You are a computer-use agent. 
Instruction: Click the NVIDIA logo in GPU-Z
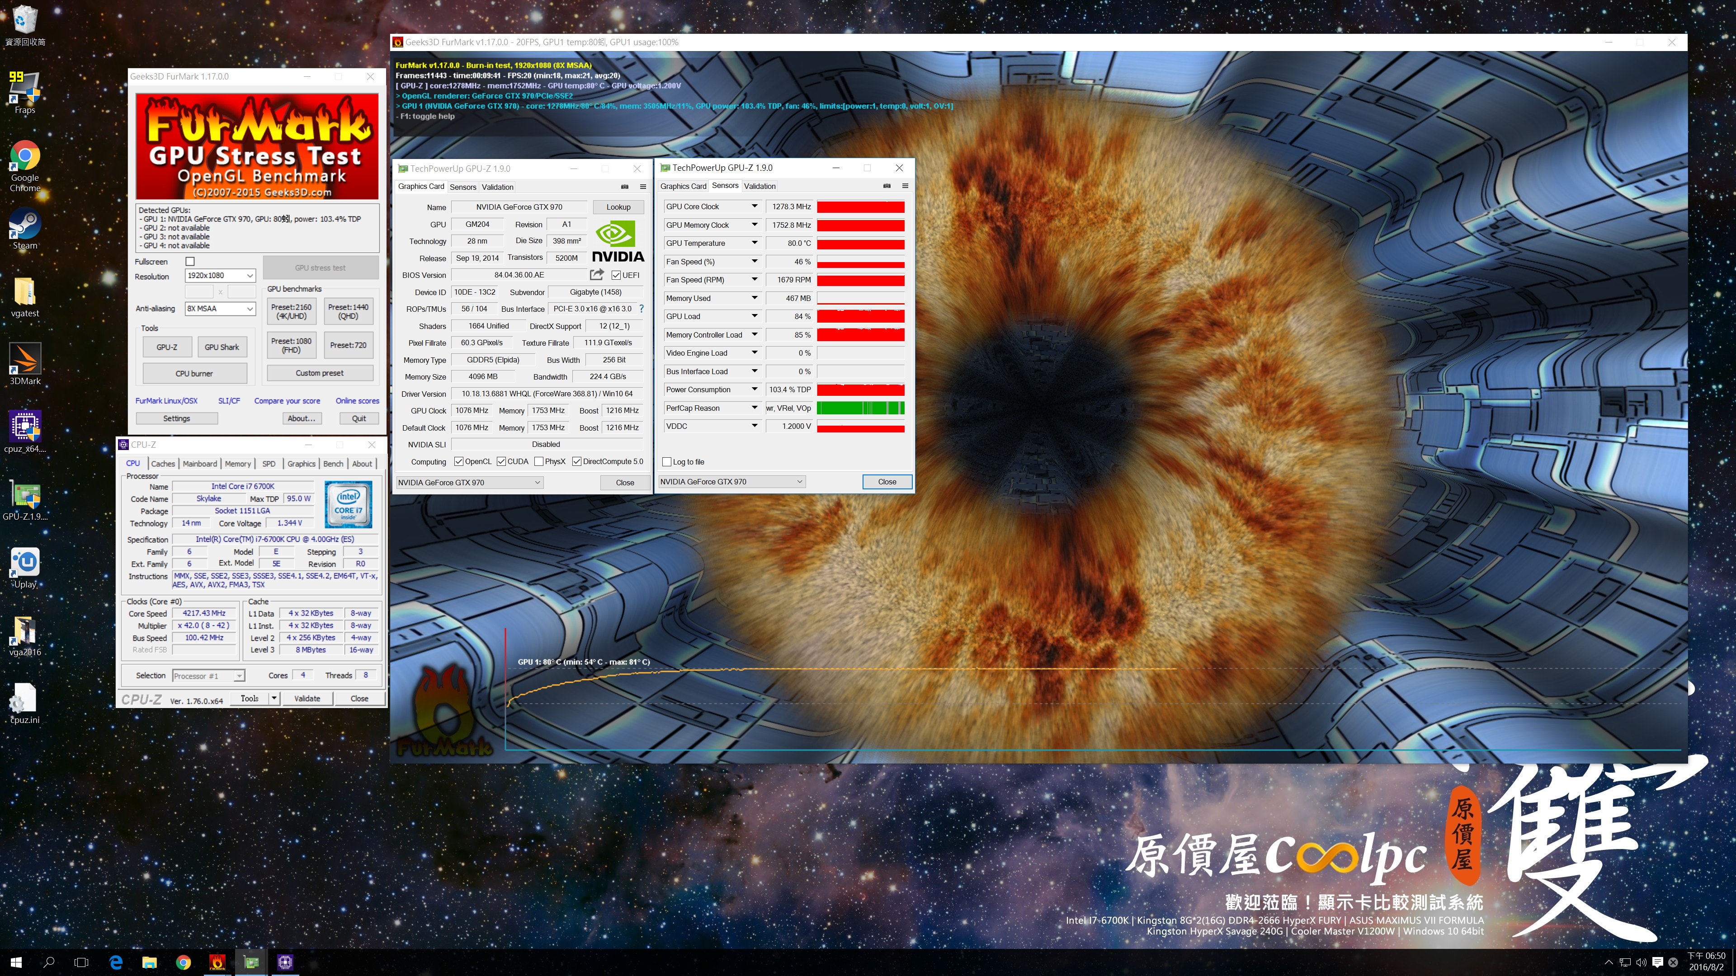tap(618, 242)
